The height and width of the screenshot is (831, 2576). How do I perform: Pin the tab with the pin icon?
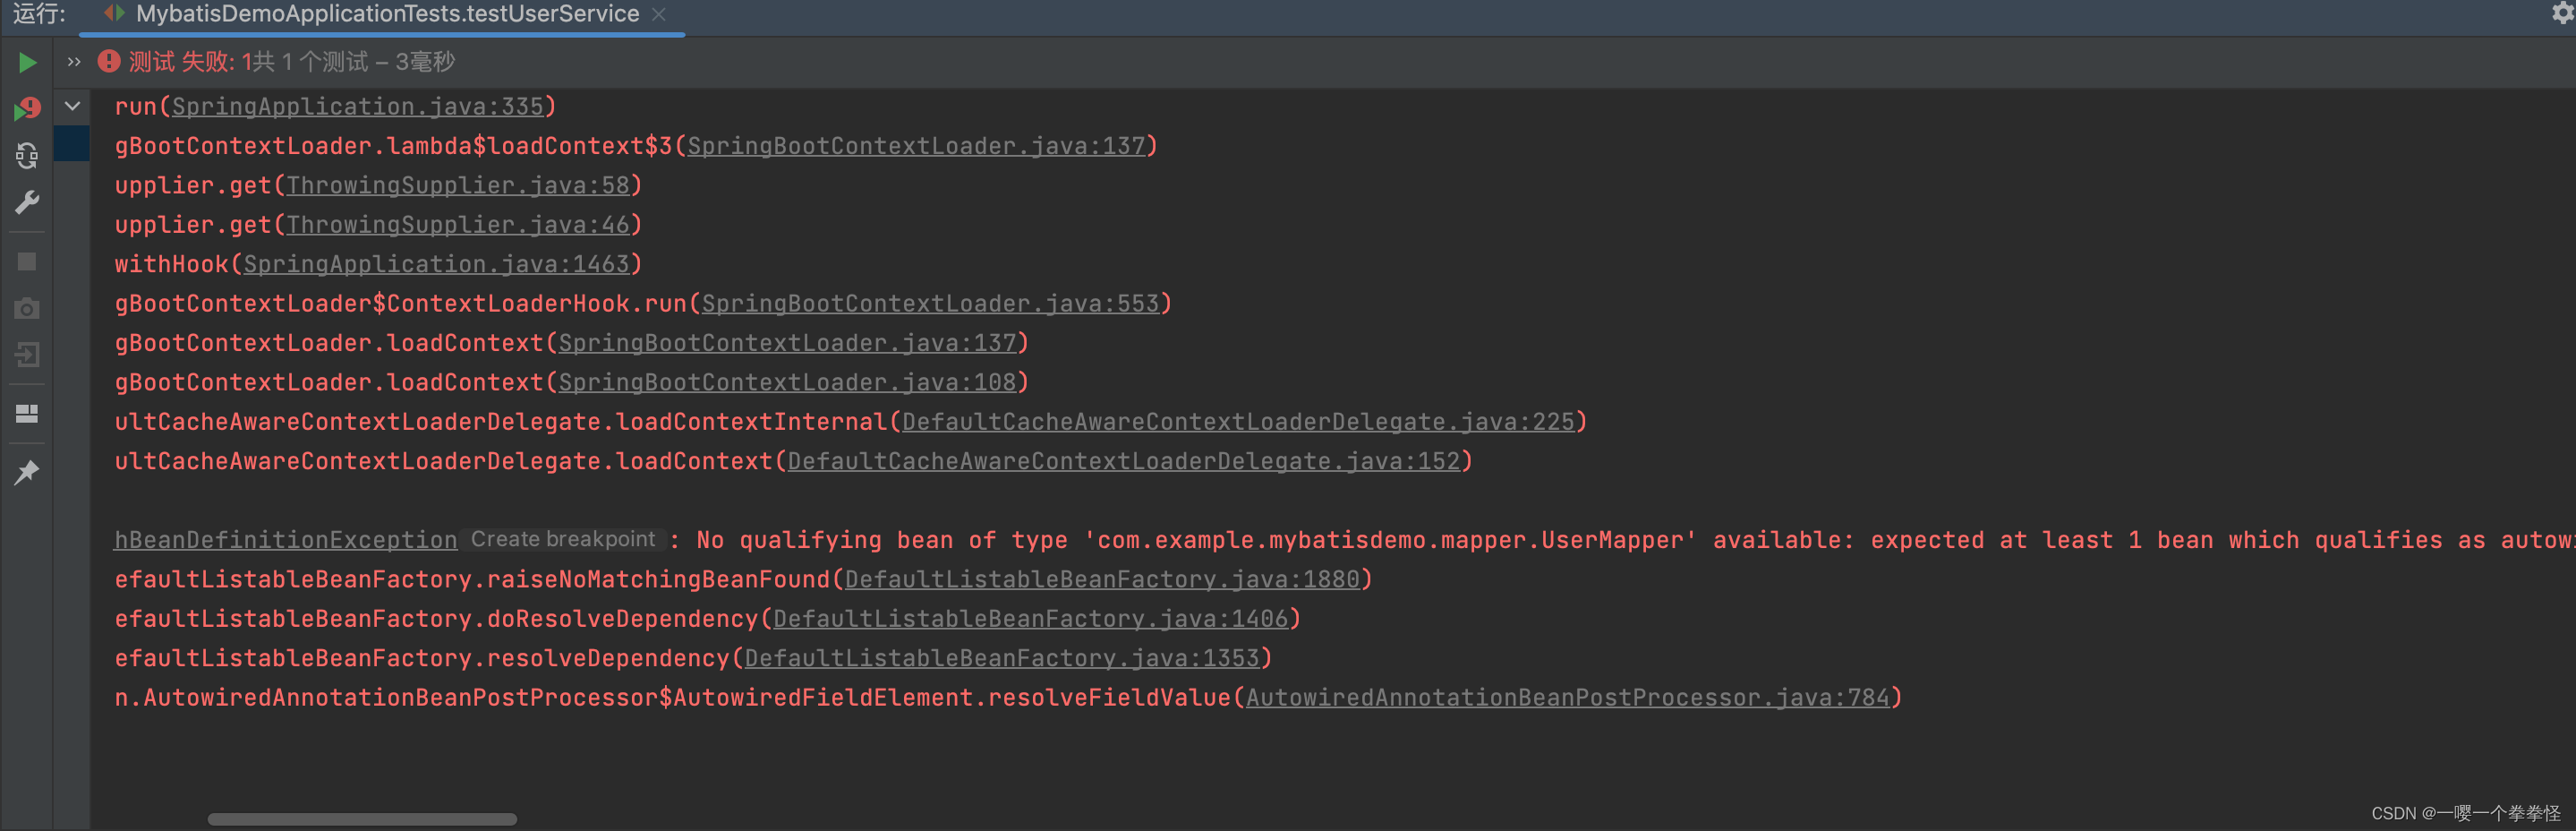27,472
